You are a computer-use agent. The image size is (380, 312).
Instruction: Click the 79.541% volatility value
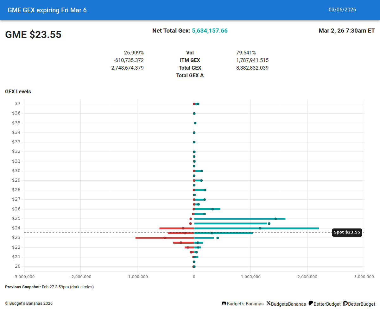click(246, 53)
